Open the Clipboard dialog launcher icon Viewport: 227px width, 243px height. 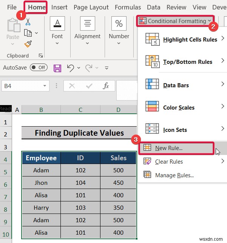(41, 56)
